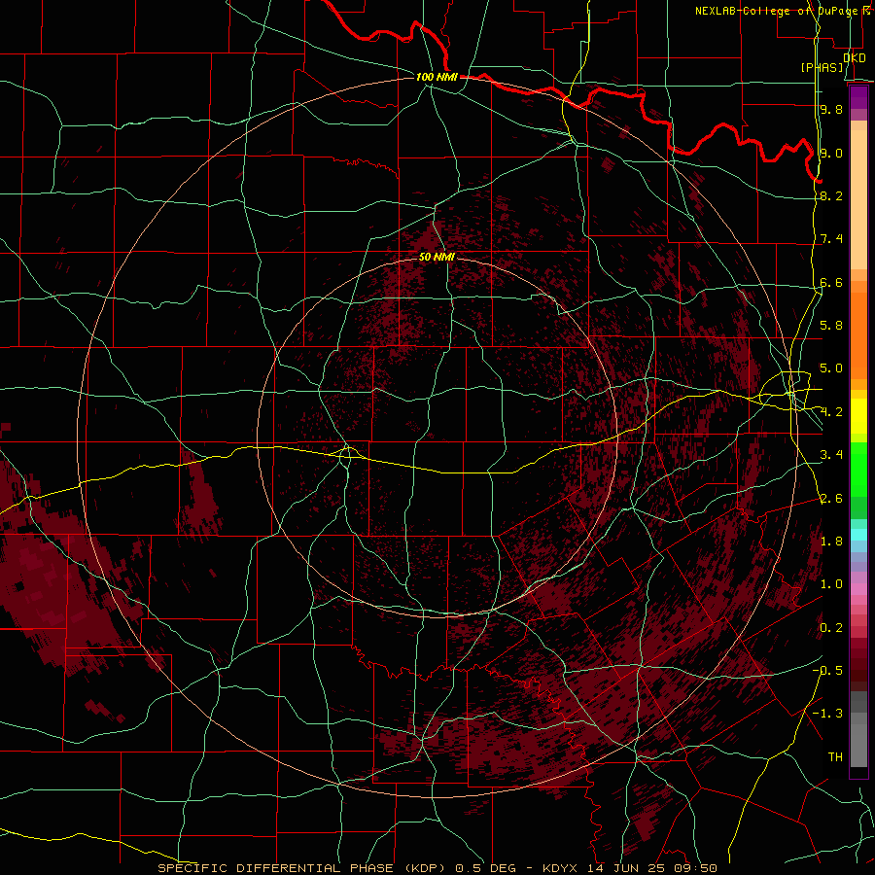Click the 1.0 scale label

[x=831, y=584]
